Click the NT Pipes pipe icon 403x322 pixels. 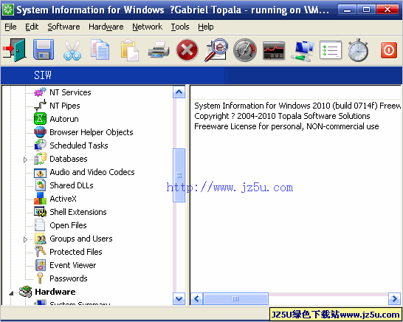(40, 106)
